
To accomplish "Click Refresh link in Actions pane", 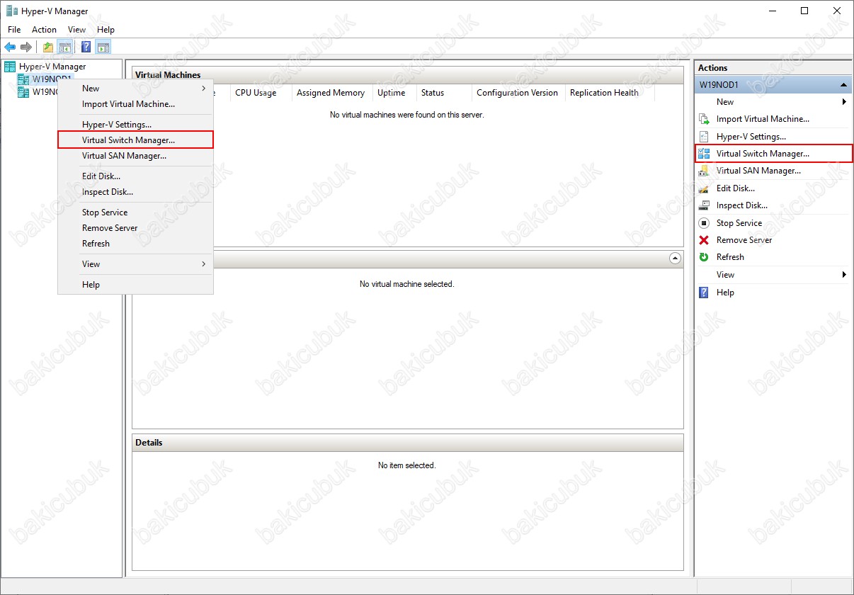I will (x=730, y=257).
